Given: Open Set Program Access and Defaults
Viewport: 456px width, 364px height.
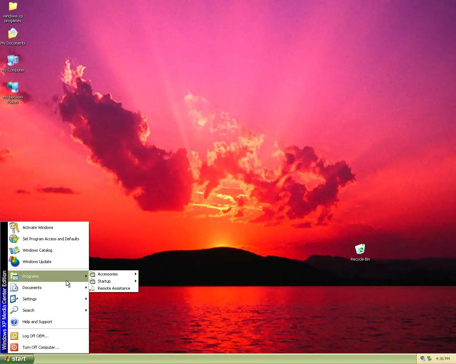Looking at the screenshot, I should pyautogui.click(x=48, y=239).
